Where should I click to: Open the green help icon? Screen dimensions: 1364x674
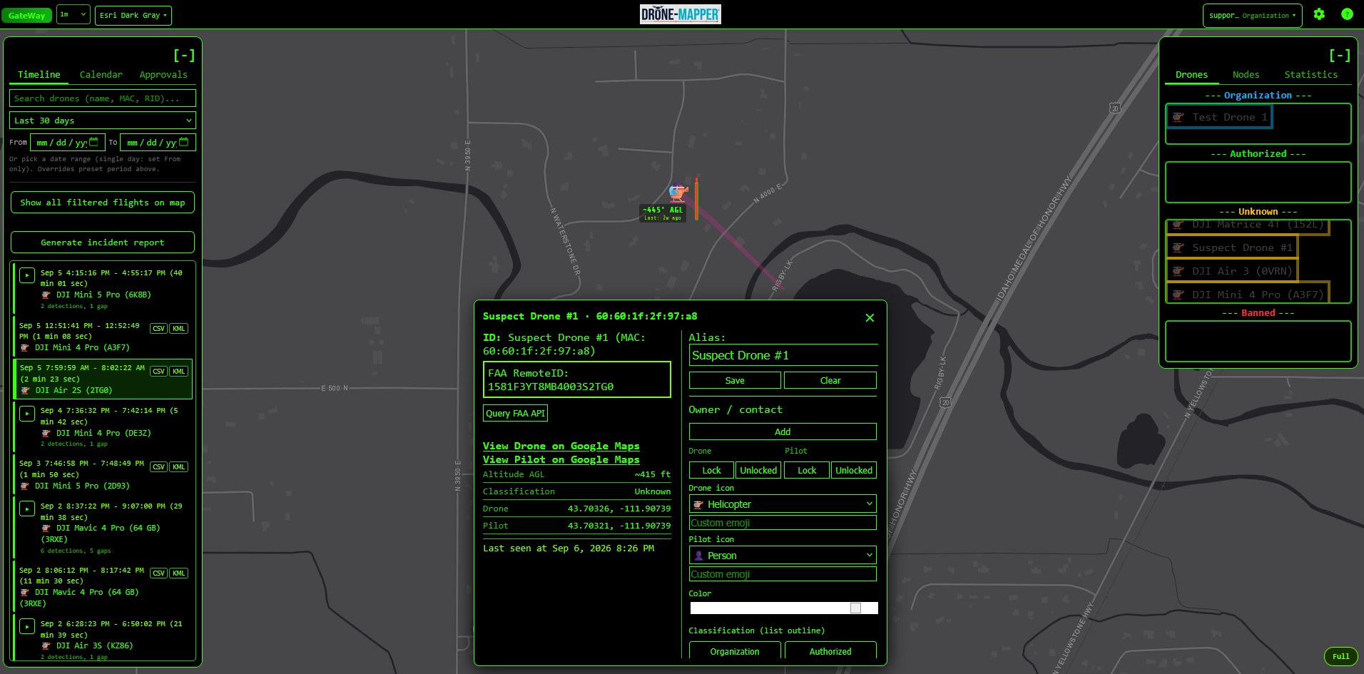(x=1347, y=14)
